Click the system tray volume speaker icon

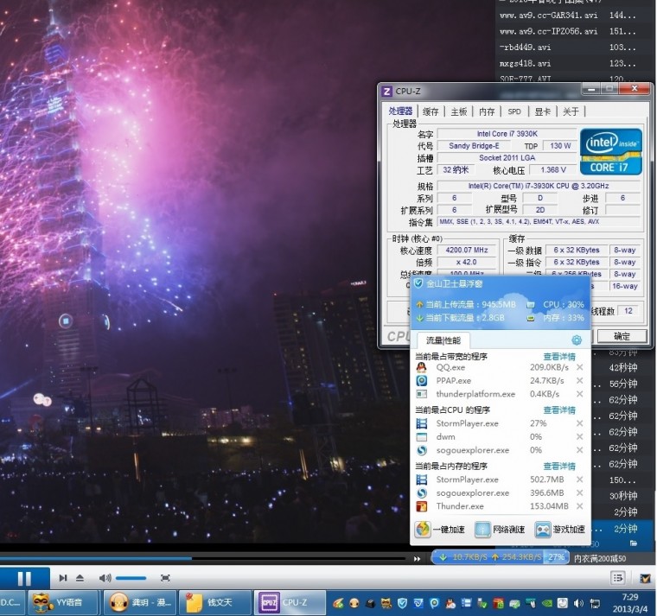click(578, 603)
